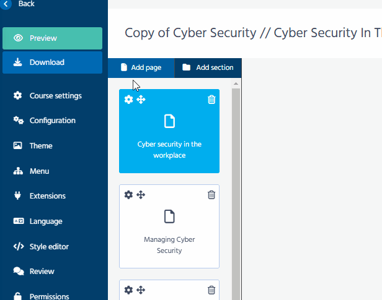Viewport: 382px width, 300px height.
Task: Open gear settings on Managing Cyber Security page
Action: (128, 195)
